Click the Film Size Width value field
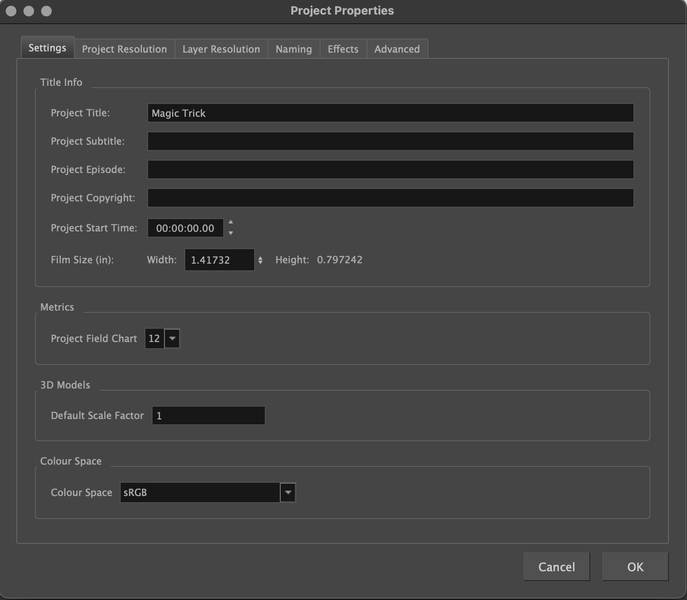 pyautogui.click(x=219, y=260)
